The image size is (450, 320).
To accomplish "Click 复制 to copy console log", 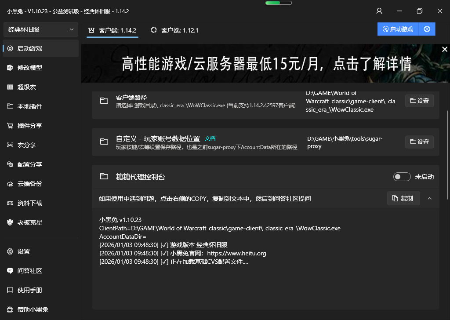I will (x=403, y=198).
